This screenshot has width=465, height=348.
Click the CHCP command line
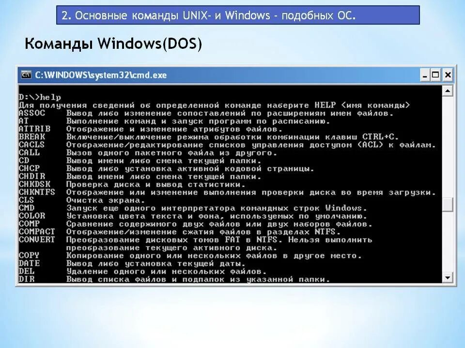tap(166, 169)
